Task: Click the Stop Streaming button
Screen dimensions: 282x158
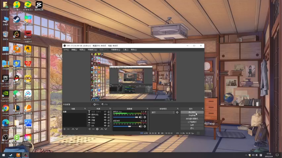Action: click(192, 112)
